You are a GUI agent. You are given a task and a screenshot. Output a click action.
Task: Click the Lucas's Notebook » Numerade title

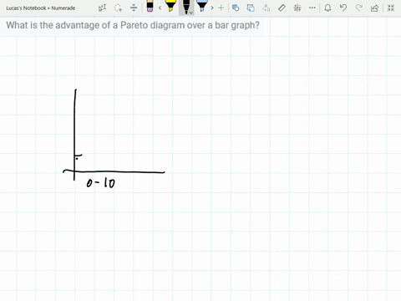(41, 8)
